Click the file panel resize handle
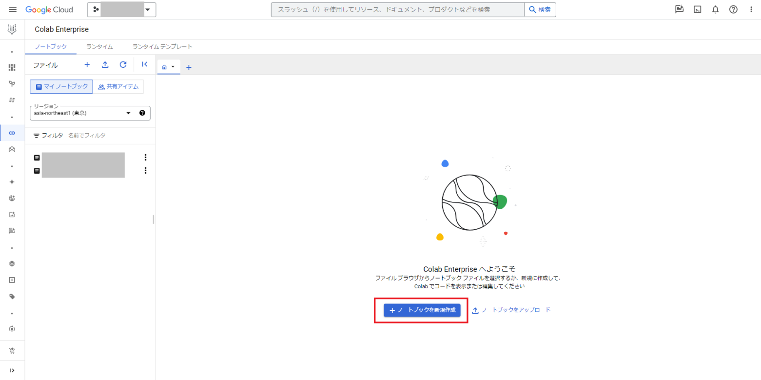The image size is (761, 380). (x=154, y=219)
